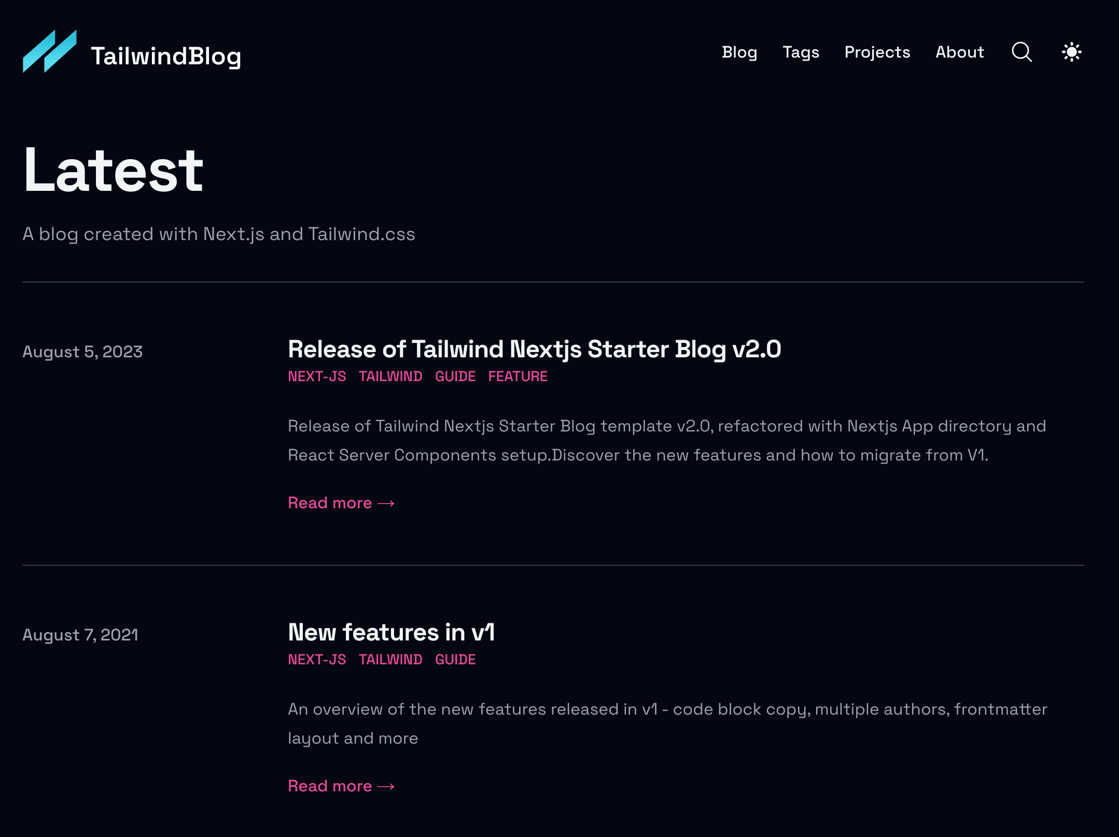Open the post 'New features in v1'
This screenshot has height=837, width=1119.
[x=391, y=632]
